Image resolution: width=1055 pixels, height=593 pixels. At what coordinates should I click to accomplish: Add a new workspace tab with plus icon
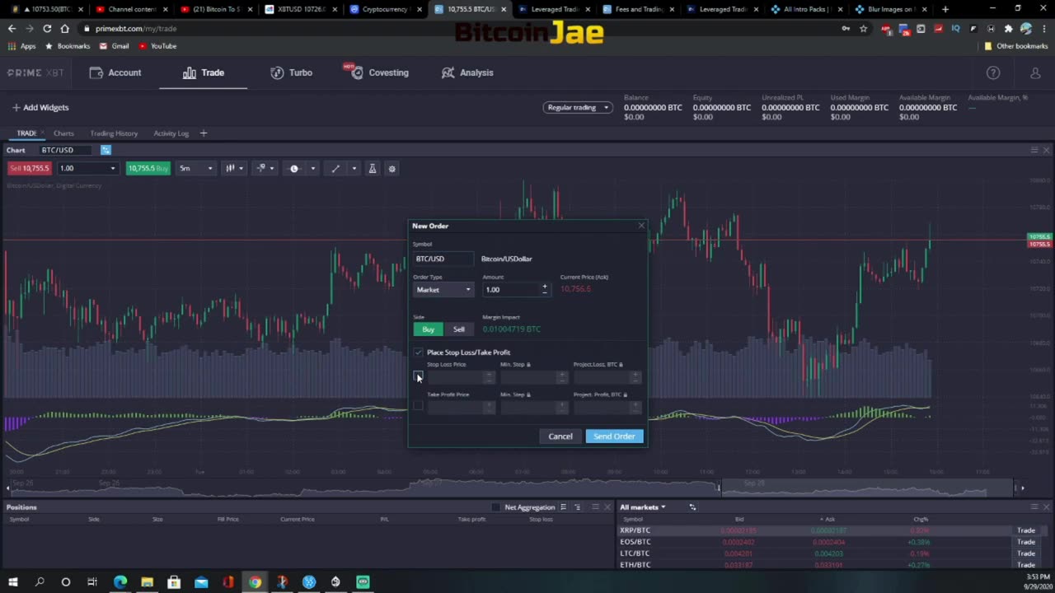[204, 133]
